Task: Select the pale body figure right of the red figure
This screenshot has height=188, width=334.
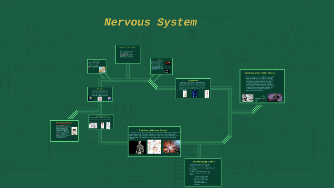Action: point(108,125)
